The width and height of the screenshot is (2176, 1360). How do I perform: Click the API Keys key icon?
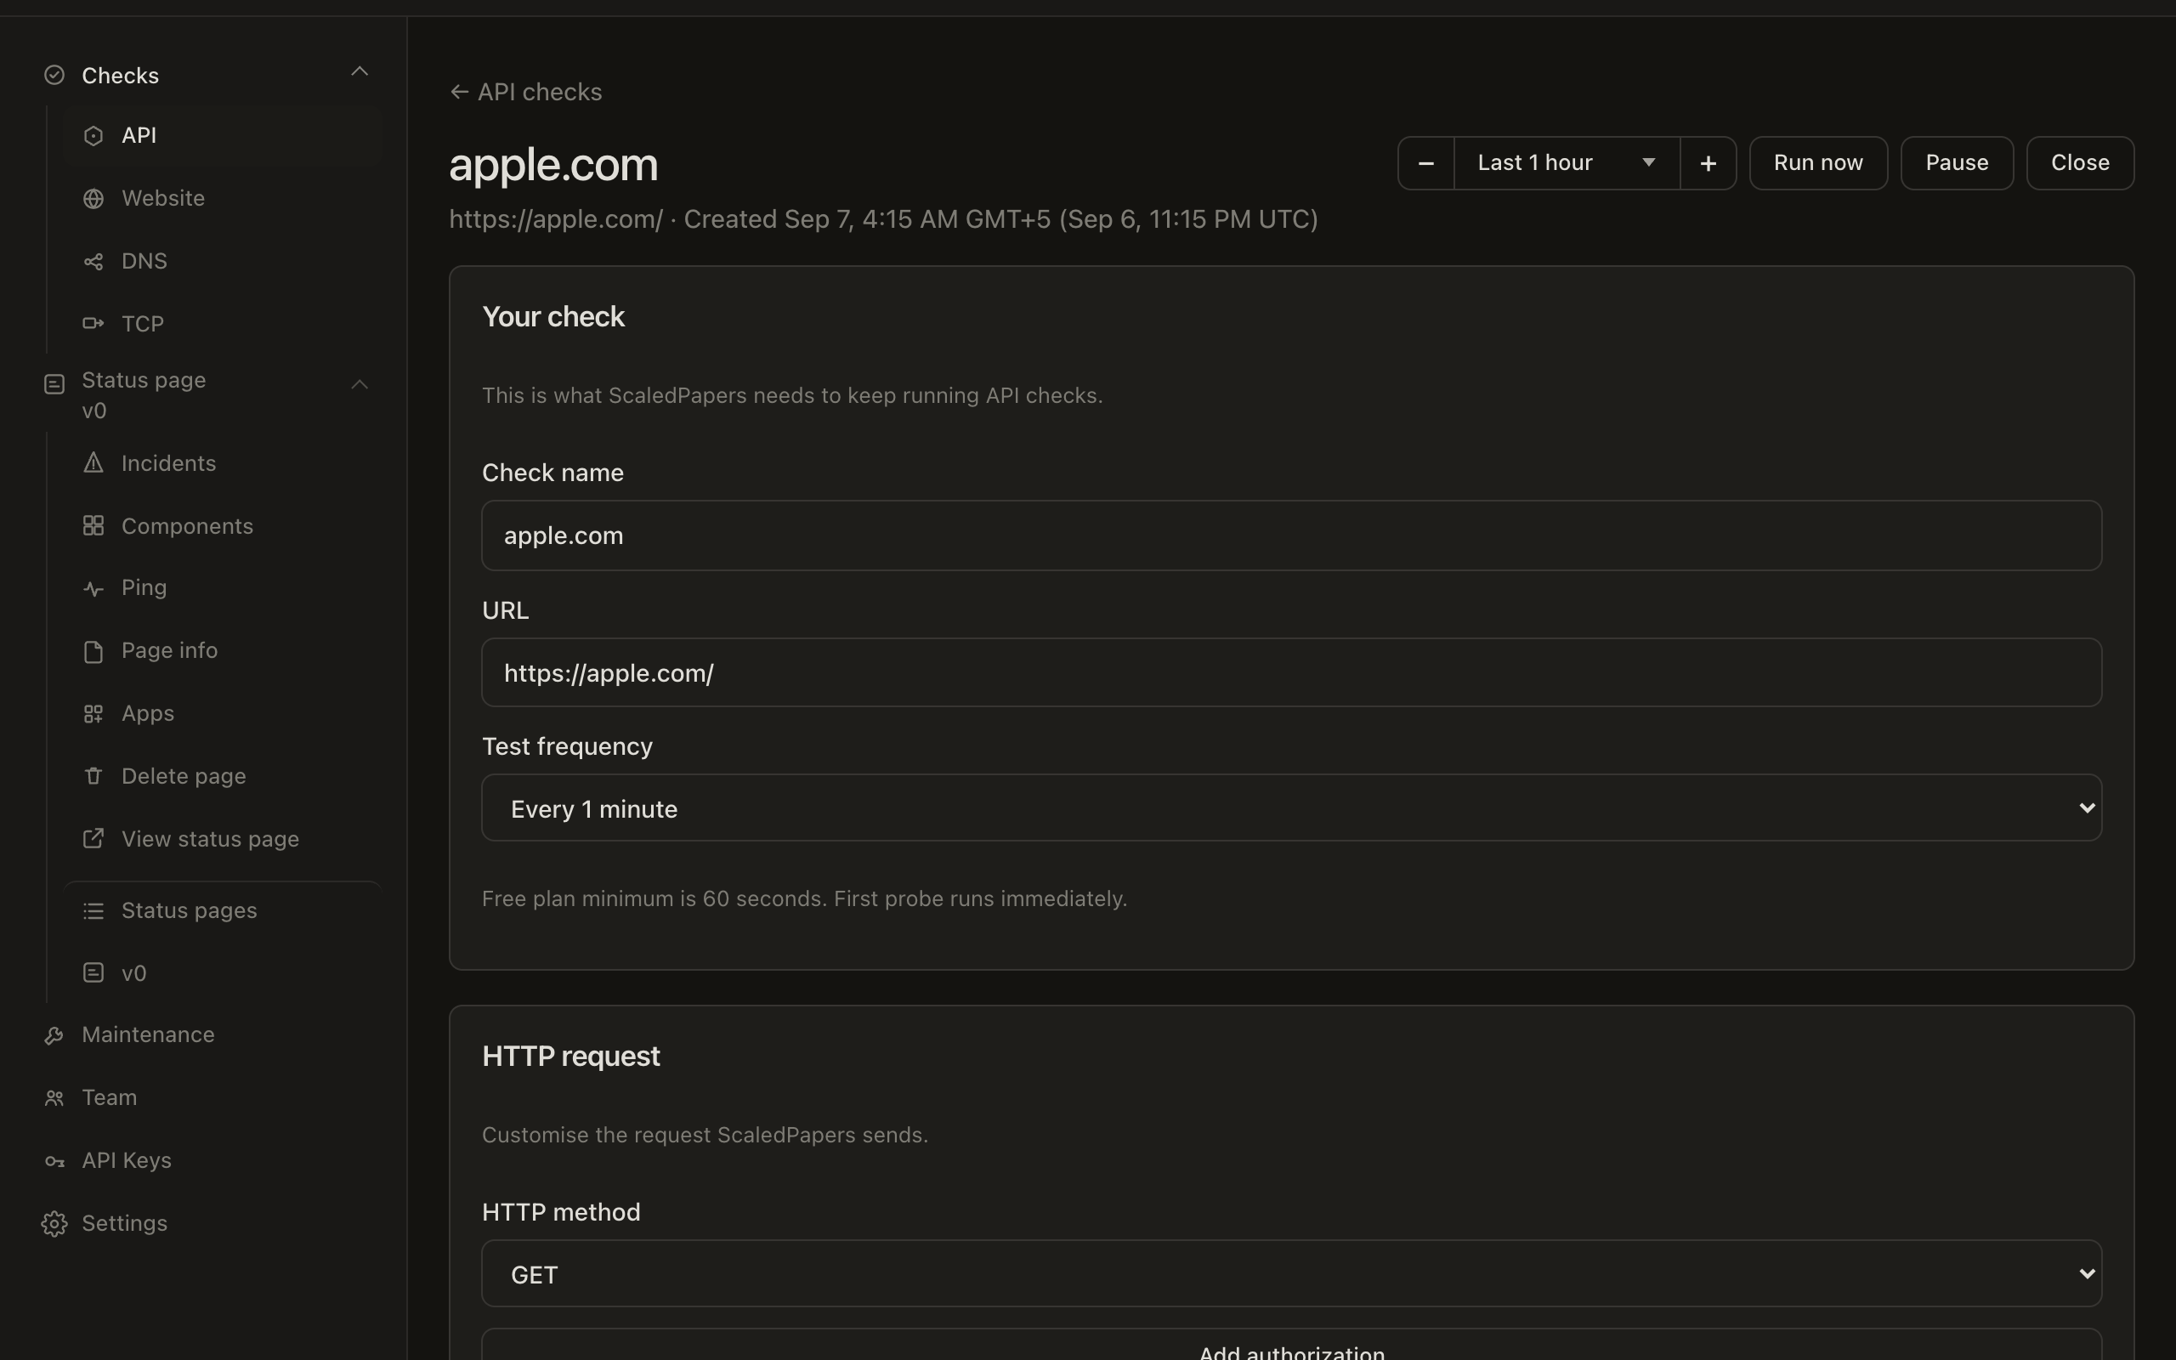click(54, 1161)
